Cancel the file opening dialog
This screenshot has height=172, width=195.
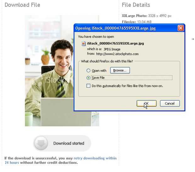pyautogui.click(x=170, y=103)
